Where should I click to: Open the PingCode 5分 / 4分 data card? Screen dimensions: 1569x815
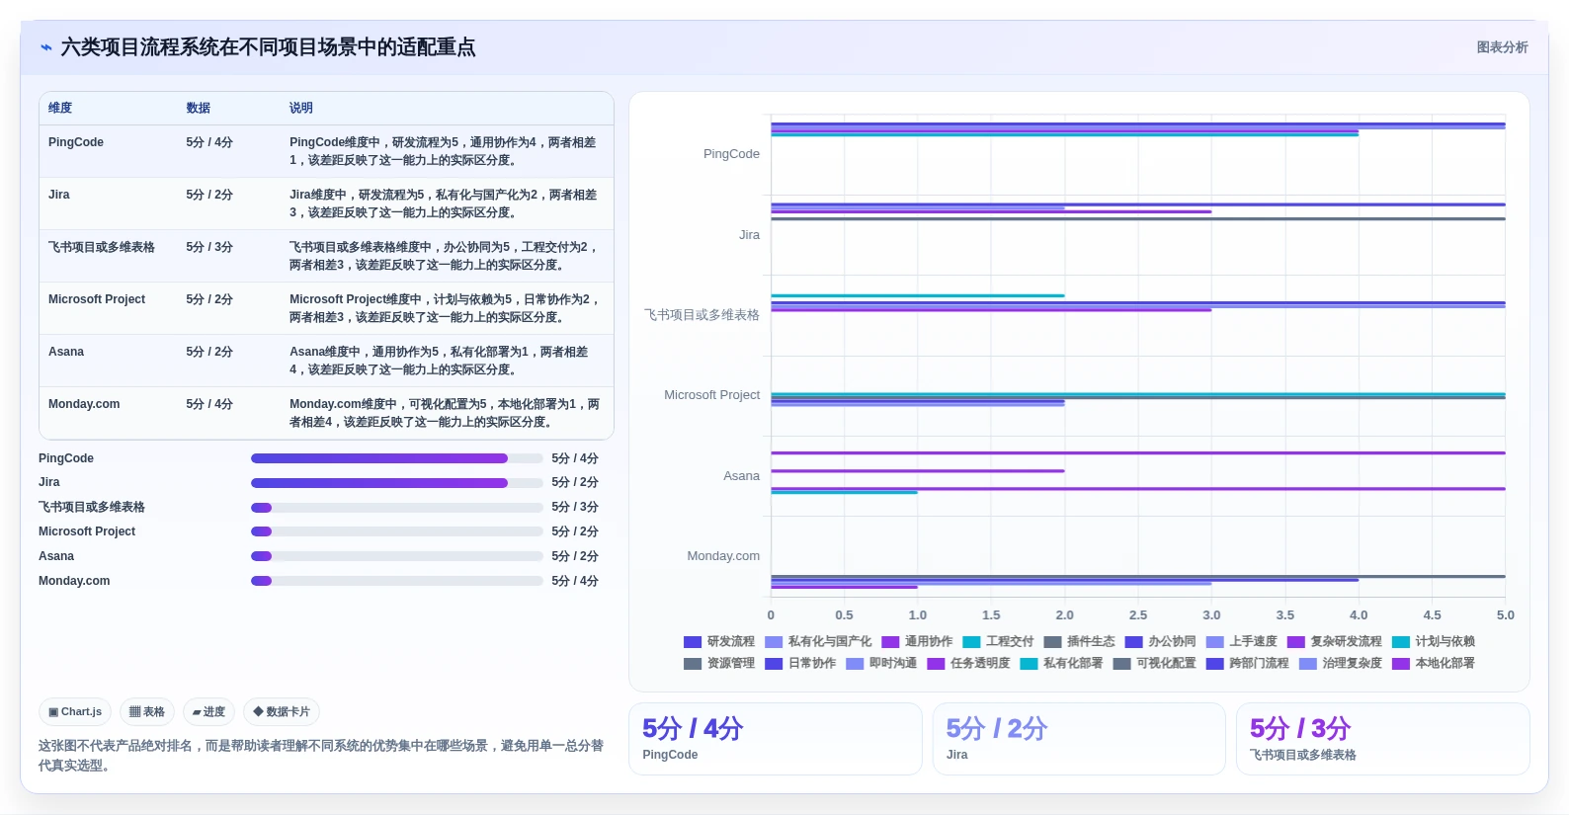[x=776, y=739]
